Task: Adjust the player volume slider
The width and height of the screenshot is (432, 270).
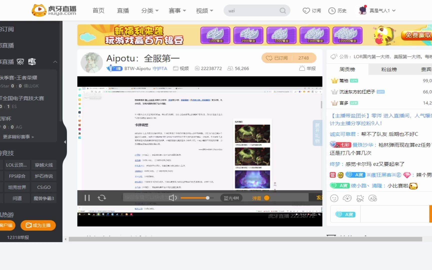Action: pos(197,198)
